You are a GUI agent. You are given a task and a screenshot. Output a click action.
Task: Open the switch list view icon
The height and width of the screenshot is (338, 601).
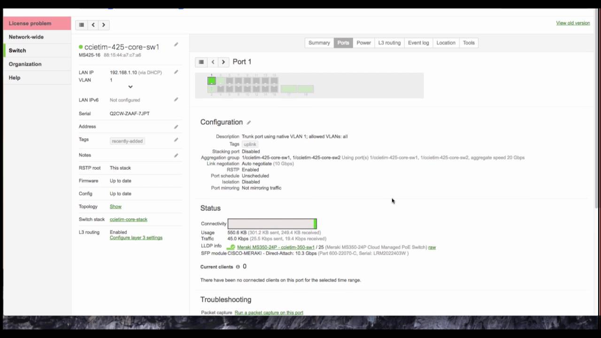pyautogui.click(x=82, y=25)
